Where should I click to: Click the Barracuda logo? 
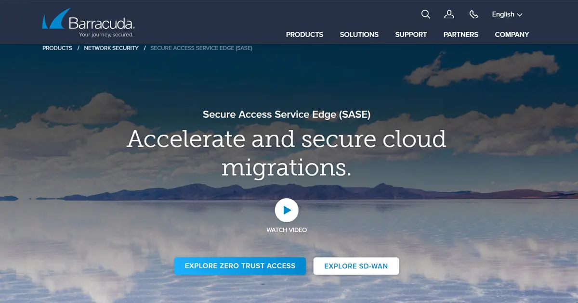(x=89, y=23)
